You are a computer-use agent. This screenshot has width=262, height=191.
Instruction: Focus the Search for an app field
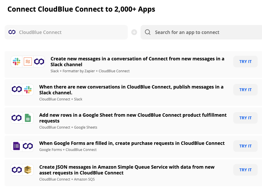(201, 32)
